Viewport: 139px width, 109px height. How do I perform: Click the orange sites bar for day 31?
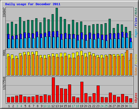(131, 64)
